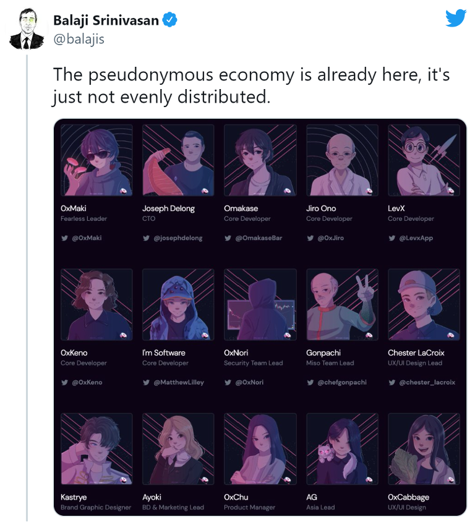475x522 pixels.
Task: Select the hooded 0xNori avatar
Action: pyautogui.click(x=260, y=304)
